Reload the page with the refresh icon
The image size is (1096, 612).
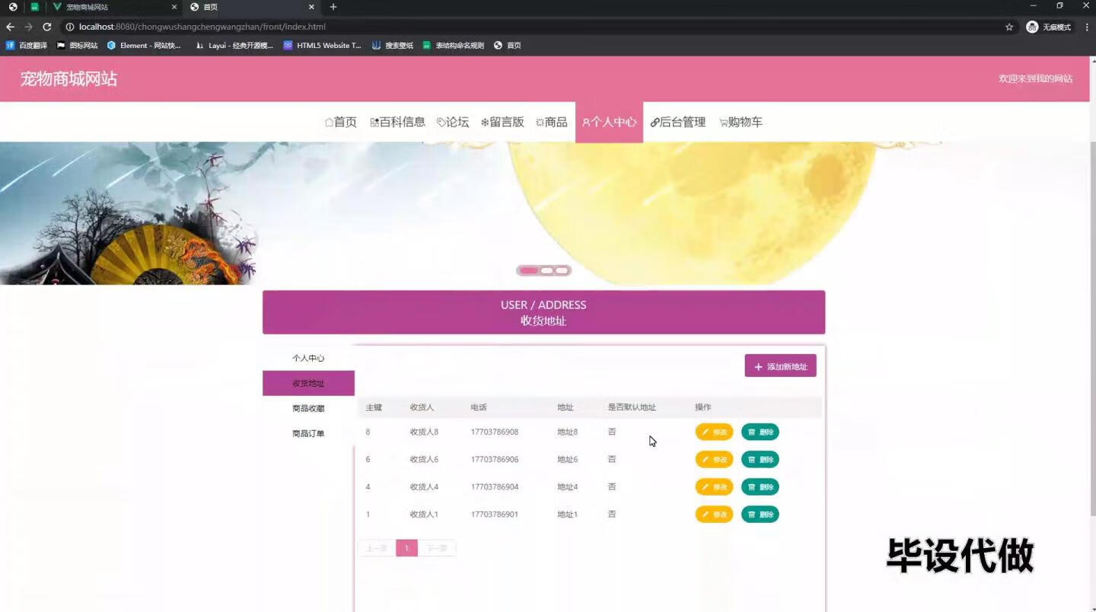[46, 27]
